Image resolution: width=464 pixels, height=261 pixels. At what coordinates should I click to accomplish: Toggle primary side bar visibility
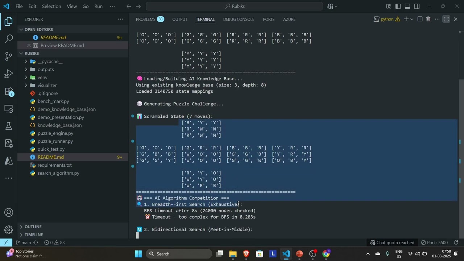[x=398, y=6]
